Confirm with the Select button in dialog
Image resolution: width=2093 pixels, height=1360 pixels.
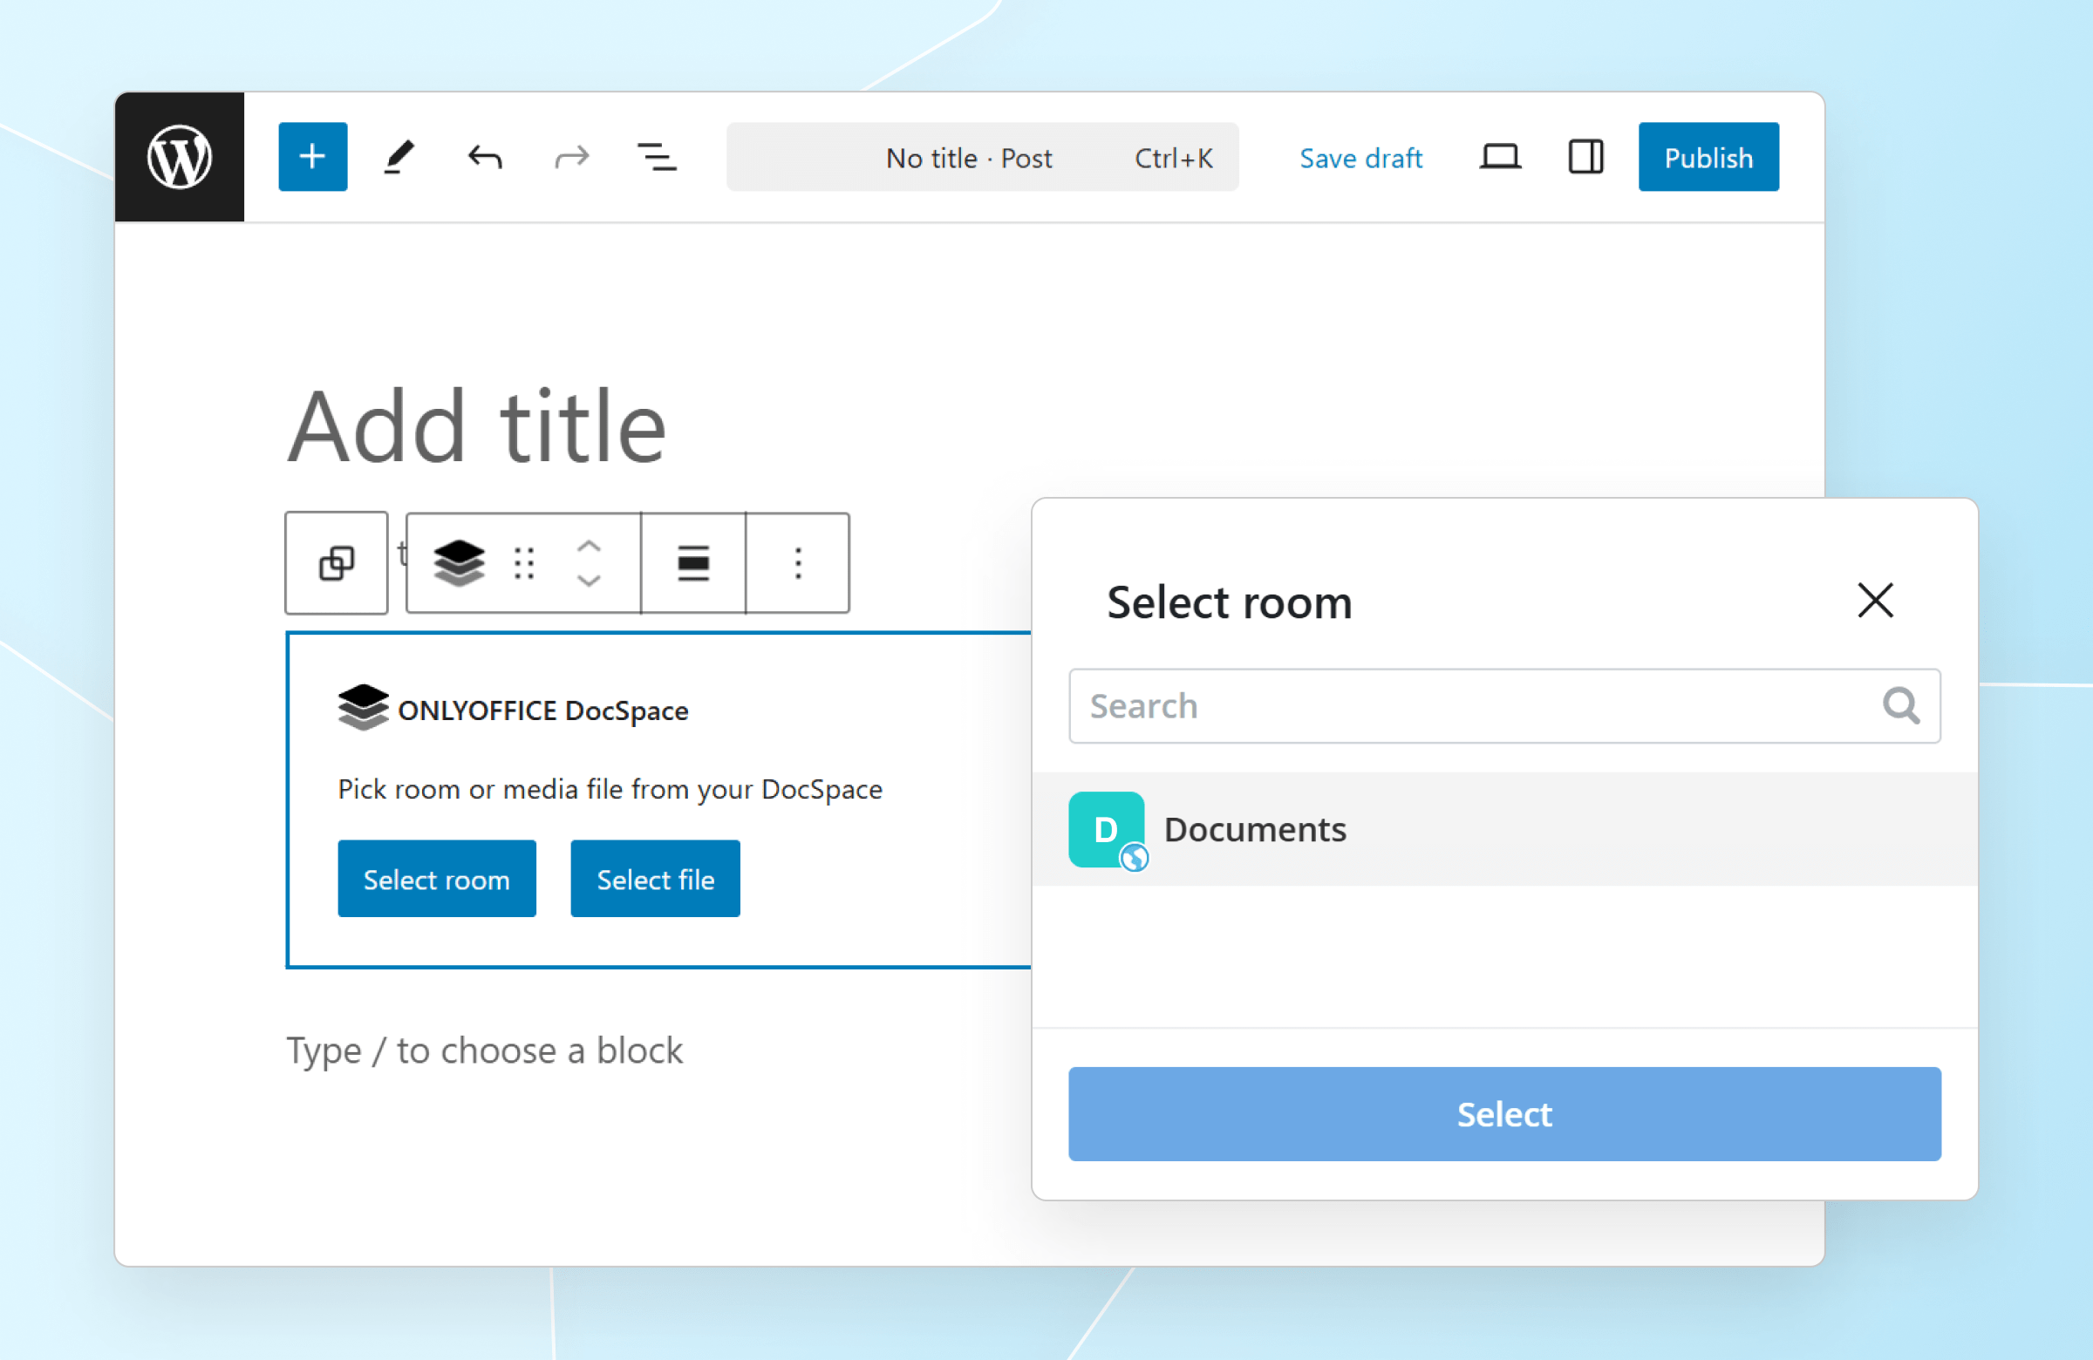1503,1114
